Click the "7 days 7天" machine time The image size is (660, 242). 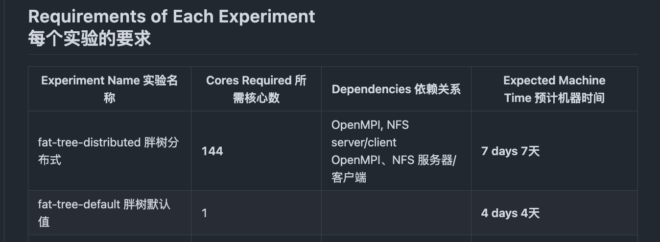(510, 151)
